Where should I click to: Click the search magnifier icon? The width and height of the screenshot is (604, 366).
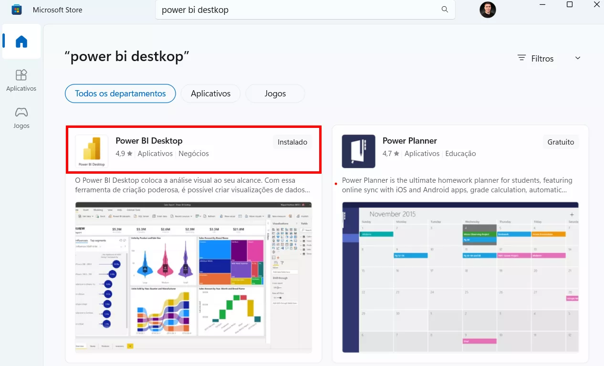click(445, 10)
